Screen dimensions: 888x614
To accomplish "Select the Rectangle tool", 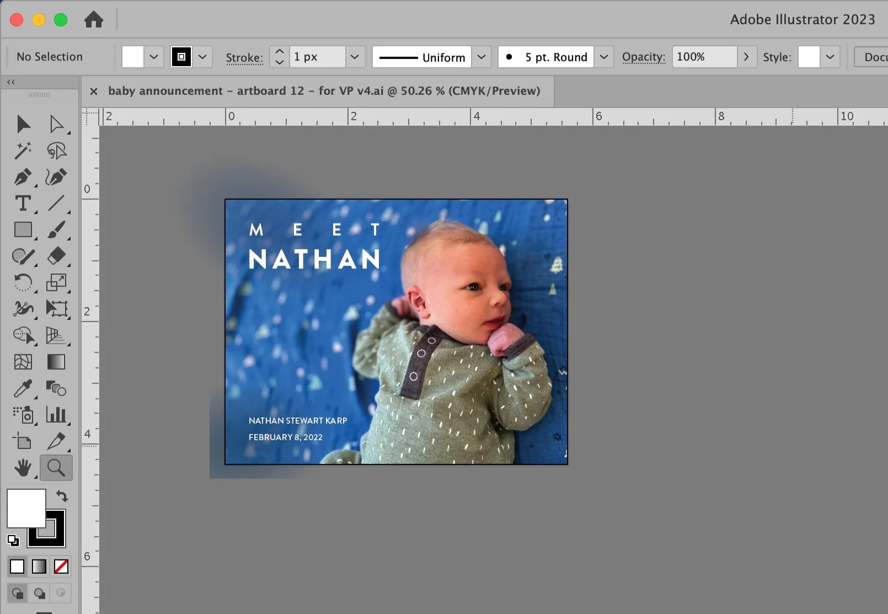I will pos(23,229).
